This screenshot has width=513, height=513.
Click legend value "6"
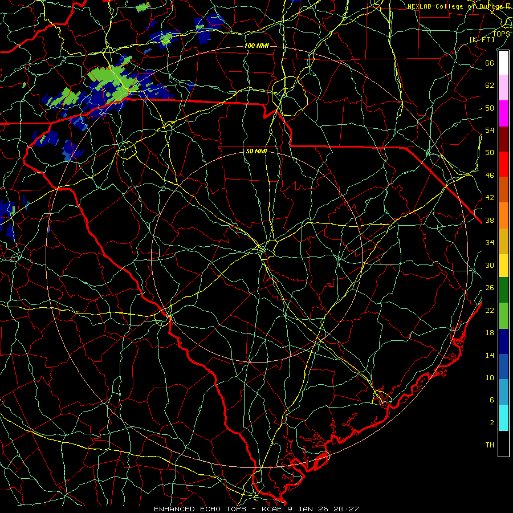[x=492, y=400]
